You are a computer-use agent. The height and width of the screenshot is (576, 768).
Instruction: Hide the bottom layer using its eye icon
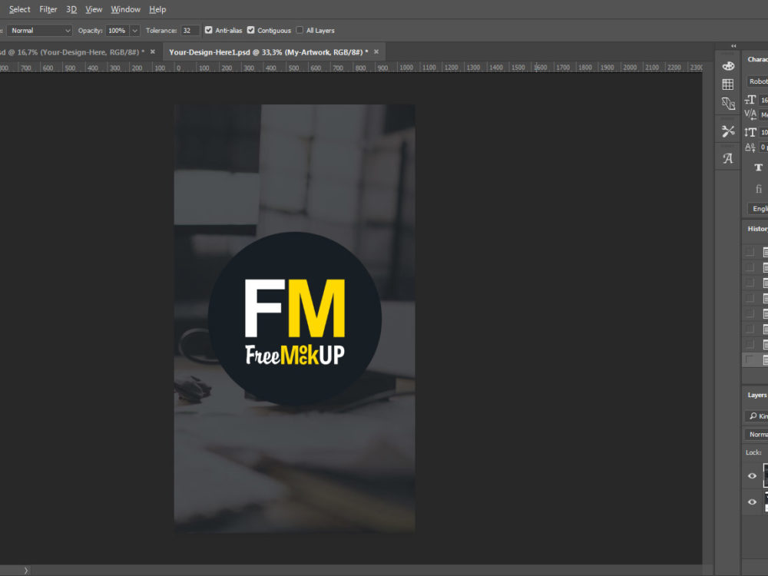[x=753, y=502]
